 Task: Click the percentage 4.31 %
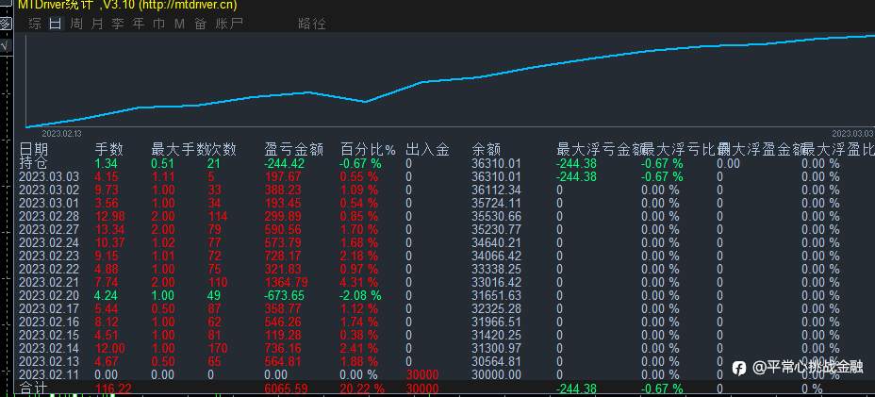coord(359,283)
